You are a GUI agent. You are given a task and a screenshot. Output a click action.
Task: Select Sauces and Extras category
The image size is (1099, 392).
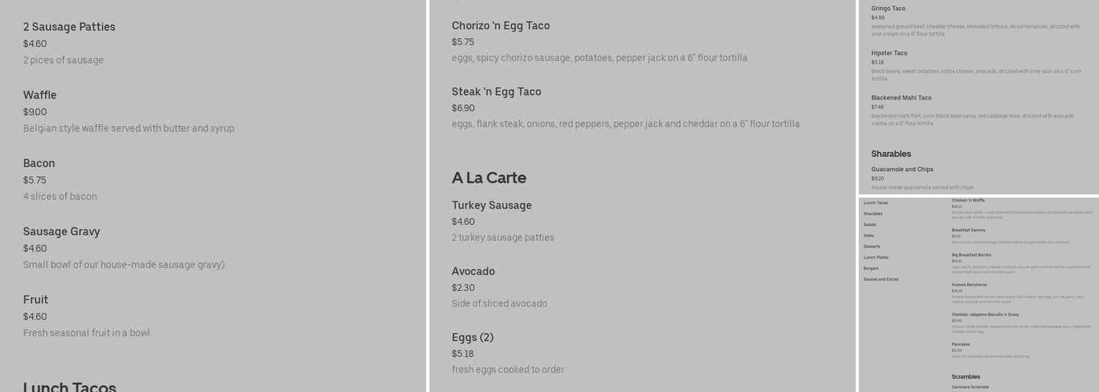pyautogui.click(x=881, y=280)
